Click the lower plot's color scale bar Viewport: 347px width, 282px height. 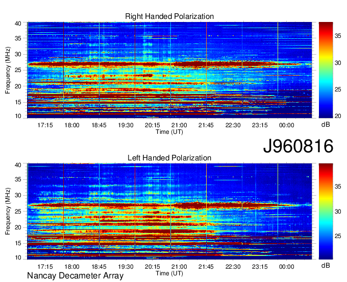pos(326,212)
